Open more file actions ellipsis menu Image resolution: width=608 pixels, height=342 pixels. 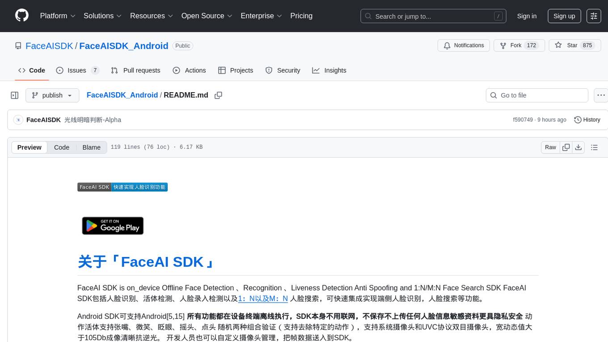601,95
